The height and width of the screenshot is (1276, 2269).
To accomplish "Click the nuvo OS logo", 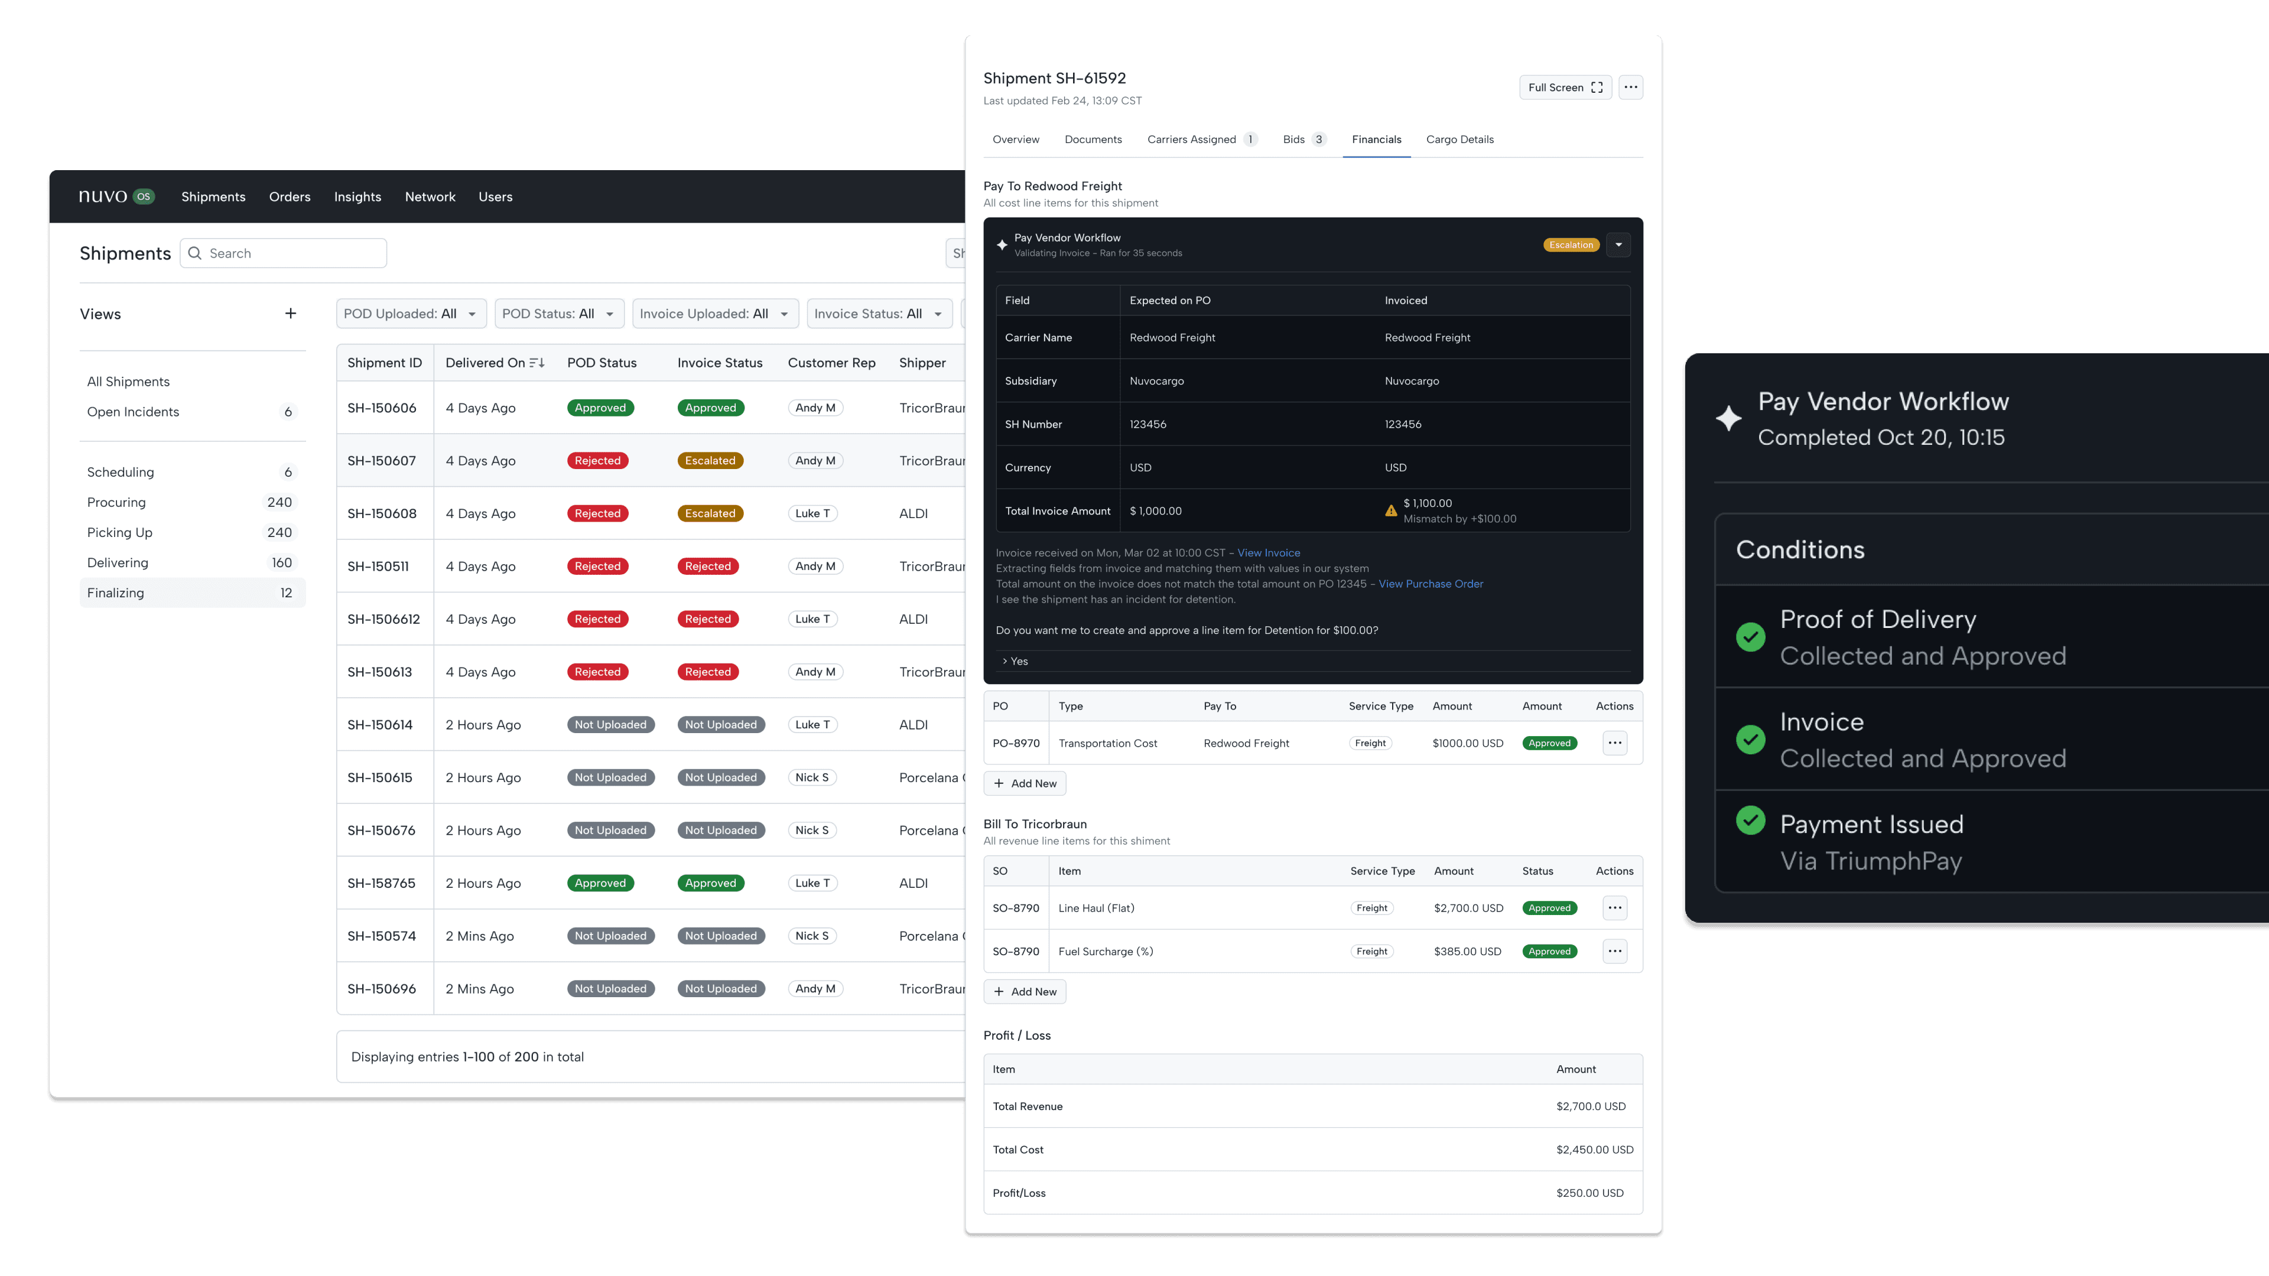I will (x=116, y=196).
